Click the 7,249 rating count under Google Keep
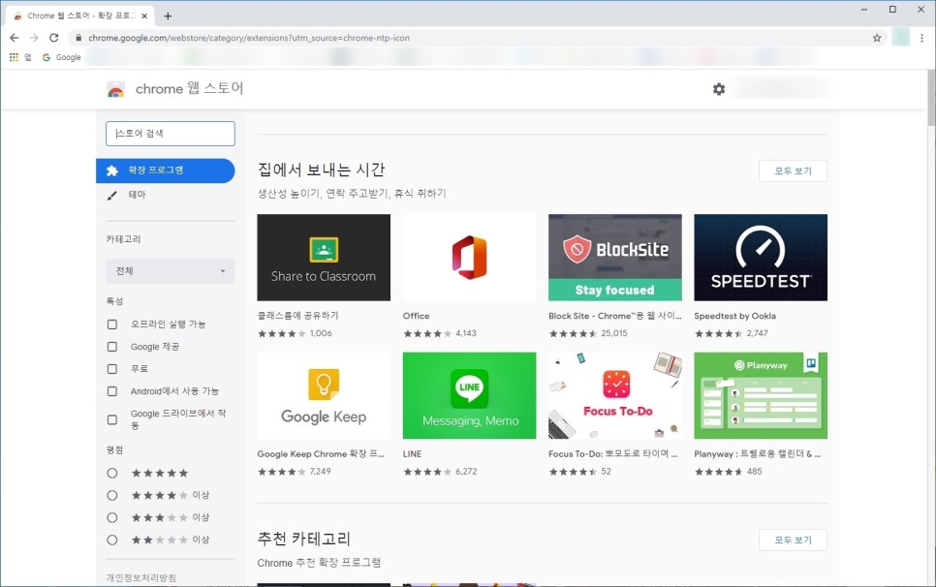This screenshot has width=936, height=587. coord(320,472)
